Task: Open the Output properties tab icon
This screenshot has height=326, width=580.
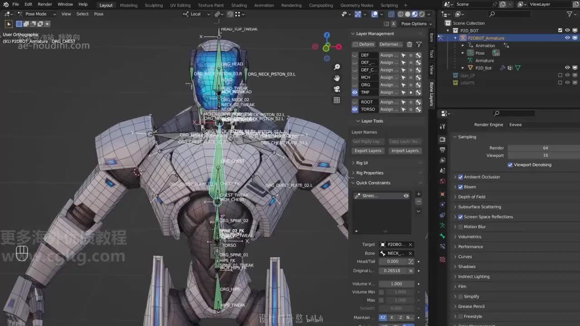Action: tap(443, 150)
